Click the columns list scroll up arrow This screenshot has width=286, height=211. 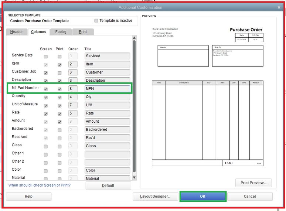coord(134,38)
